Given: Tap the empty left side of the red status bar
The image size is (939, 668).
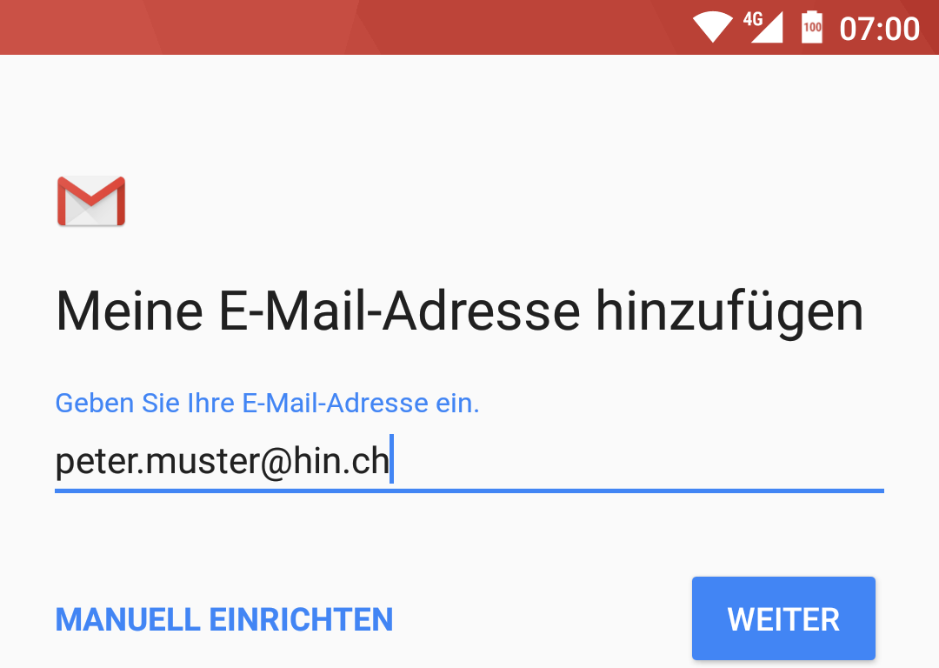Looking at the screenshot, I should pyautogui.click(x=240, y=27).
